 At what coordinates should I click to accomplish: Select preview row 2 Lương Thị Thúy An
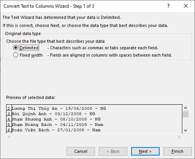pos(59,109)
